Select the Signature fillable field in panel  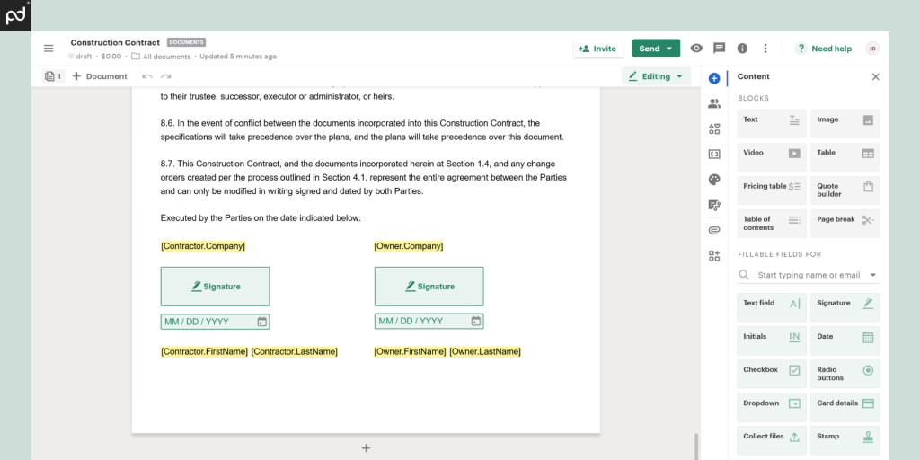[845, 307]
